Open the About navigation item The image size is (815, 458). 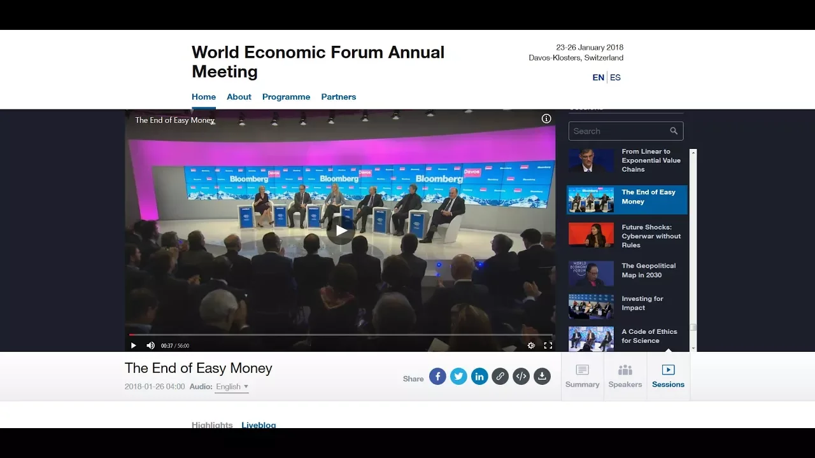tap(239, 97)
